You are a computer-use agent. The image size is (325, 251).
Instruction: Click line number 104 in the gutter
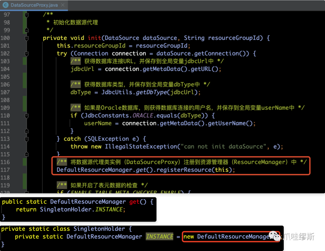(5, 69)
